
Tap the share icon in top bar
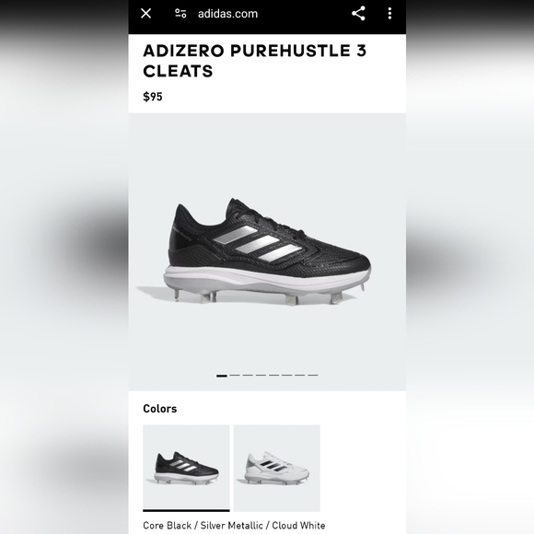358,14
